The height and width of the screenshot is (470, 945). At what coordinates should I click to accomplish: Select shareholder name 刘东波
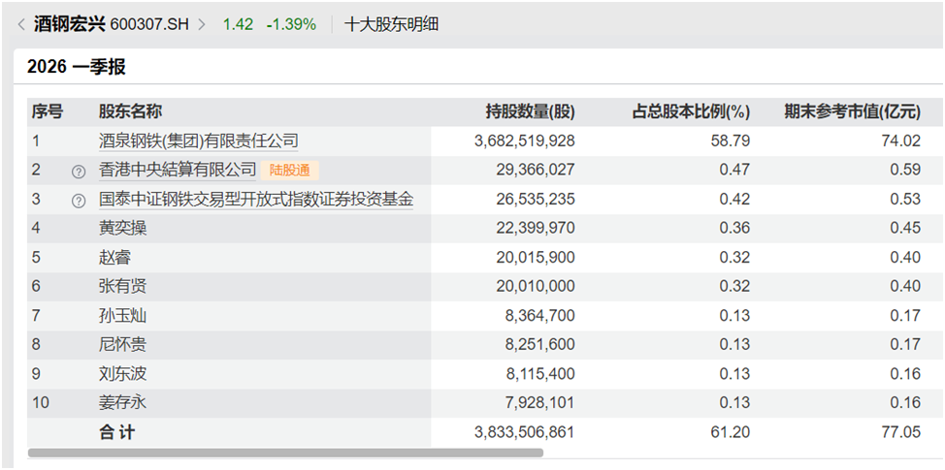pos(122,374)
